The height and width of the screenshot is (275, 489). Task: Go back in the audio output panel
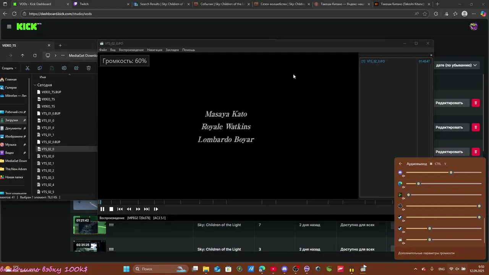coord(400,164)
